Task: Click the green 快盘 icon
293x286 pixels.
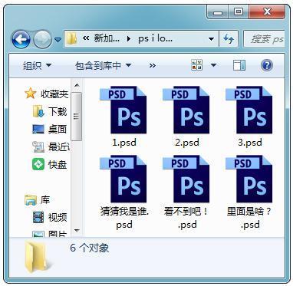Action: [x=38, y=164]
